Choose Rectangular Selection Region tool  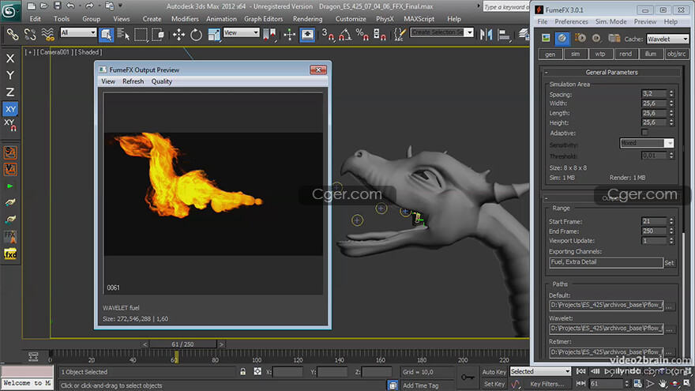[141, 34]
